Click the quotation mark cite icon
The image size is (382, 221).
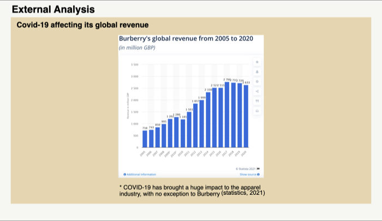[257, 101]
